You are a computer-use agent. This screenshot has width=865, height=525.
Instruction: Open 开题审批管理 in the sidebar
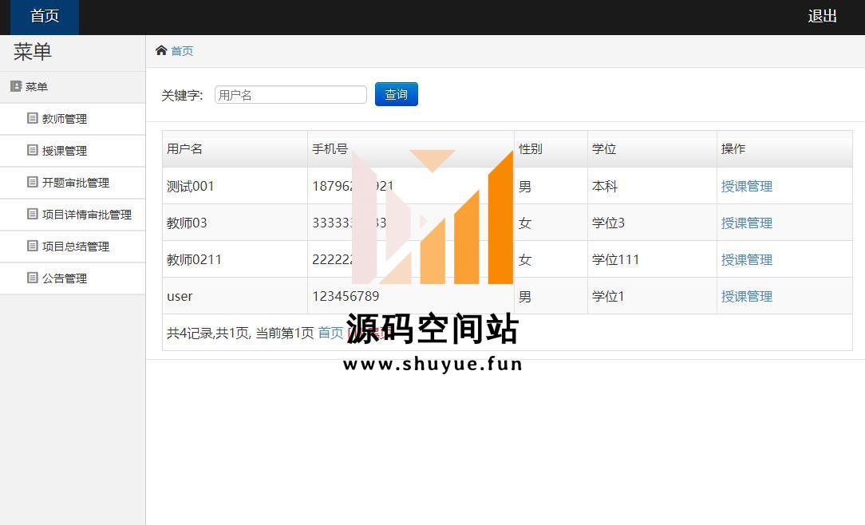[73, 183]
